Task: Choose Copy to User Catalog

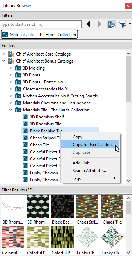Action: (x=90, y=144)
